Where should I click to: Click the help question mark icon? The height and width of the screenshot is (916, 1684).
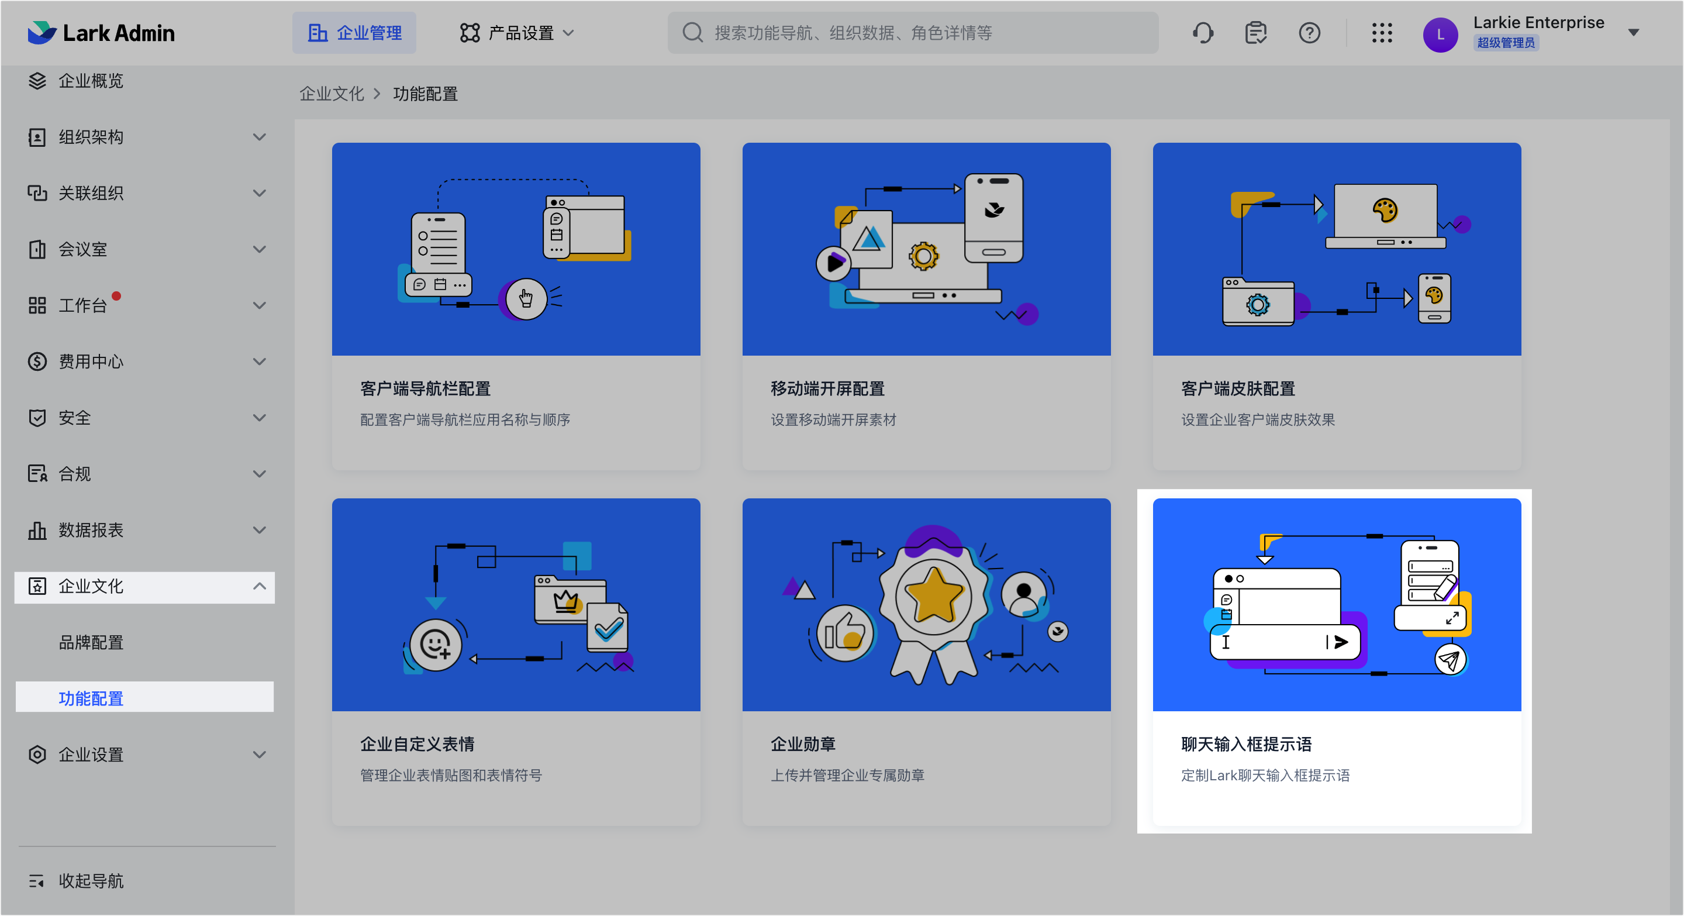point(1309,33)
